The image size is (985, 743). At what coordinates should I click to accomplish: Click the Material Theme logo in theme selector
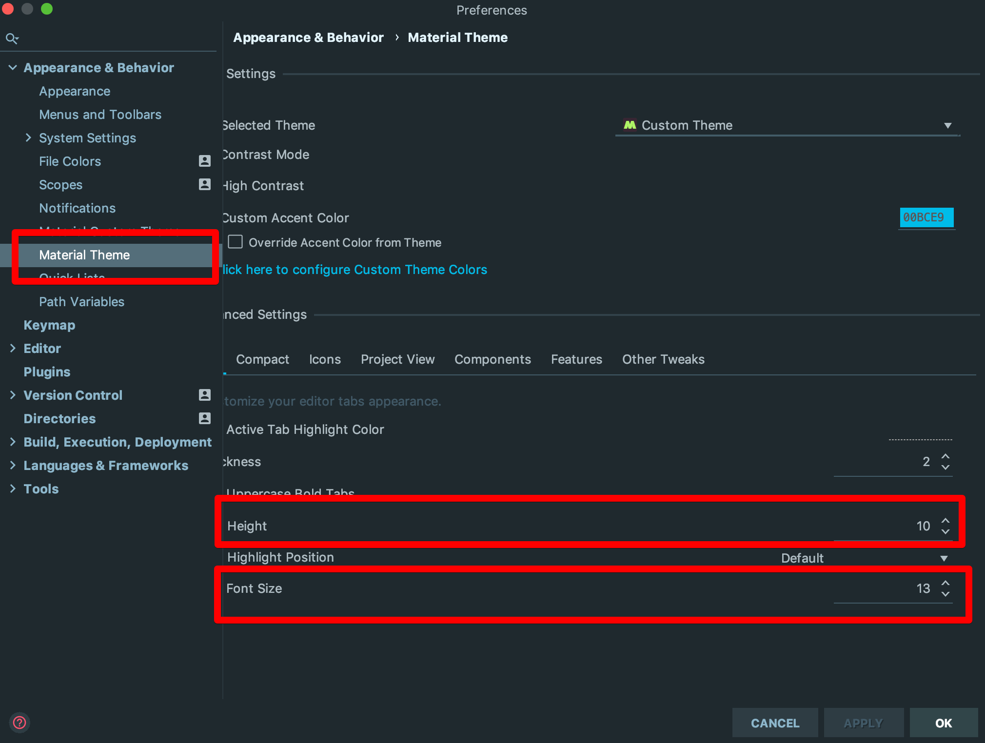[630, 125]
